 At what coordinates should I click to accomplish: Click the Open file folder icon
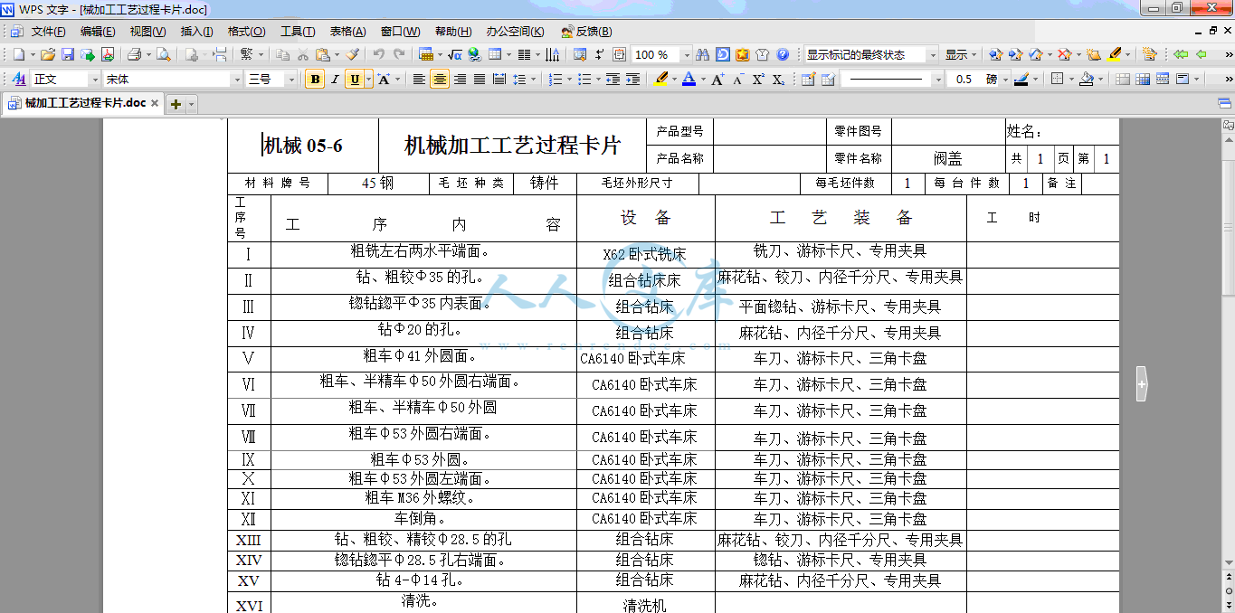point(48,55)
